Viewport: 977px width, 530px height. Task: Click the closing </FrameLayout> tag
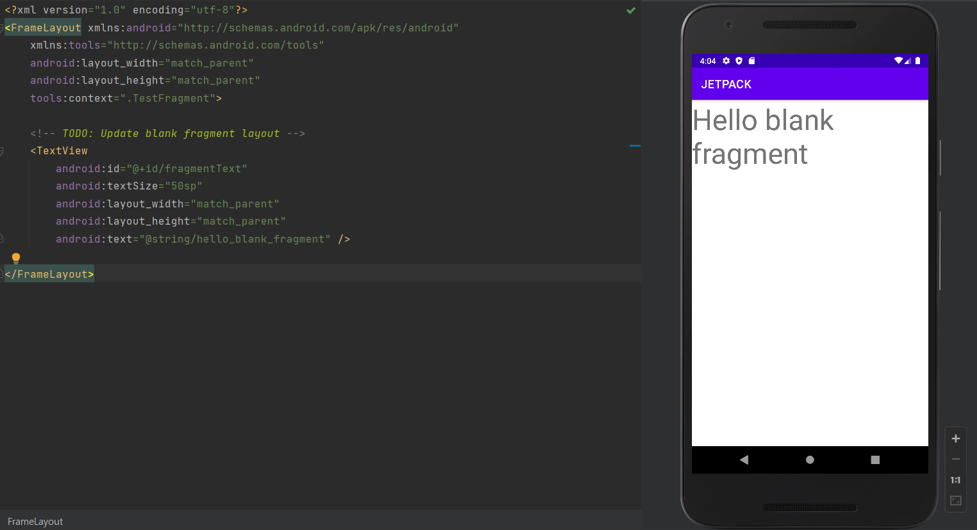[49, 274]
